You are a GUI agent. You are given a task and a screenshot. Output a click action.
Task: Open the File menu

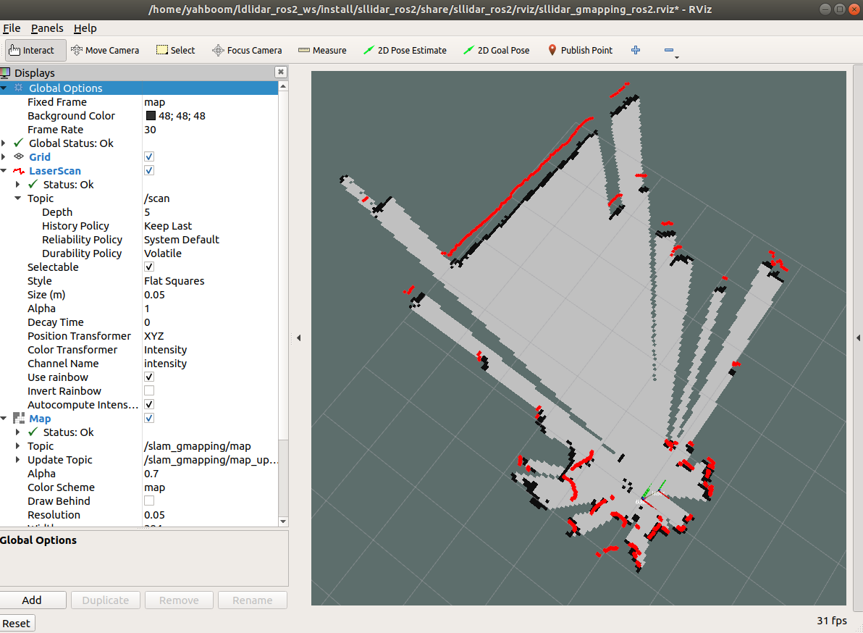coord(12,28)
